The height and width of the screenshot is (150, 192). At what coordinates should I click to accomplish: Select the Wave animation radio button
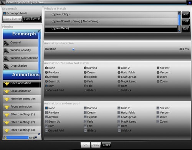158,77
